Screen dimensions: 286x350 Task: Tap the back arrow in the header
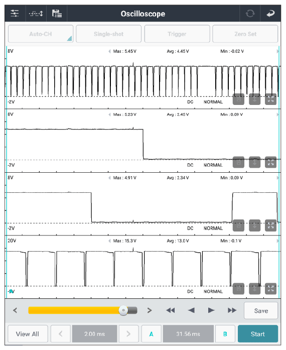tap(270, 14)
